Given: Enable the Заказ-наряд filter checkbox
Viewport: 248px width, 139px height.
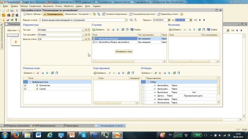Looking at the screenshot, I should [x=143, y=99].
